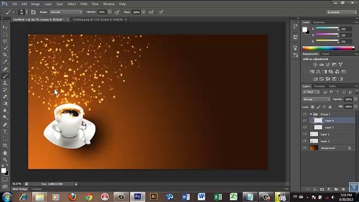Filter layers by type layers icon

[338, 92]
